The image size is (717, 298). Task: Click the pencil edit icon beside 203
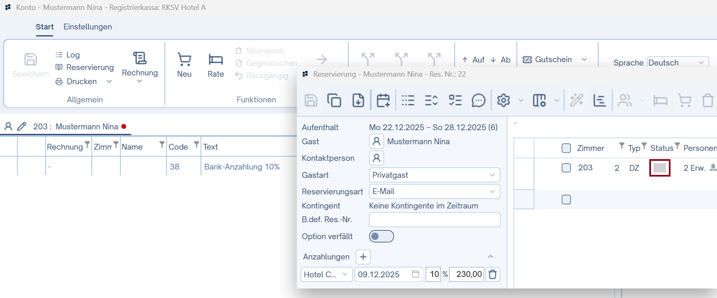click(x=22, y=126)
